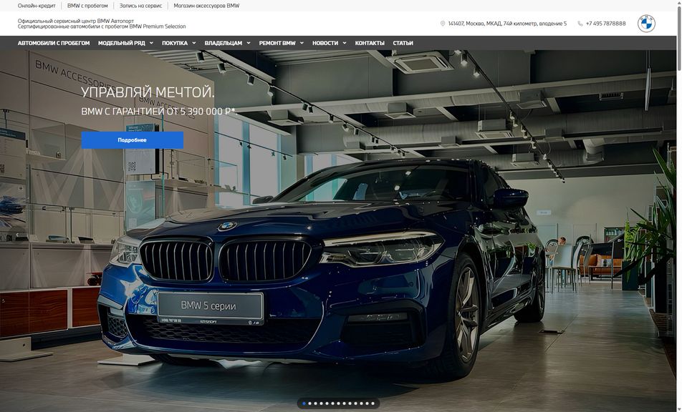
Task: Click the phone handset icon in the header
Action: coord(580,24)
